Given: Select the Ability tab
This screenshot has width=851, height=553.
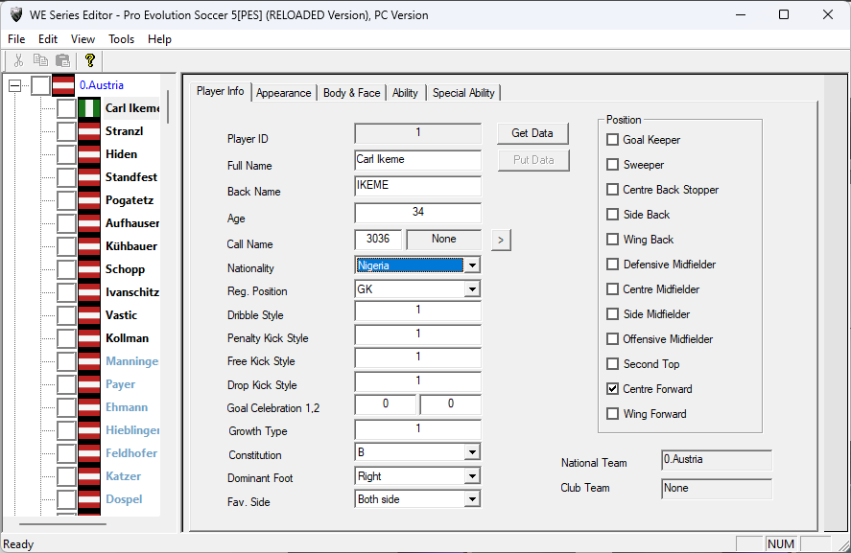Looking at the screenshot, I should (x=406, y=93).
